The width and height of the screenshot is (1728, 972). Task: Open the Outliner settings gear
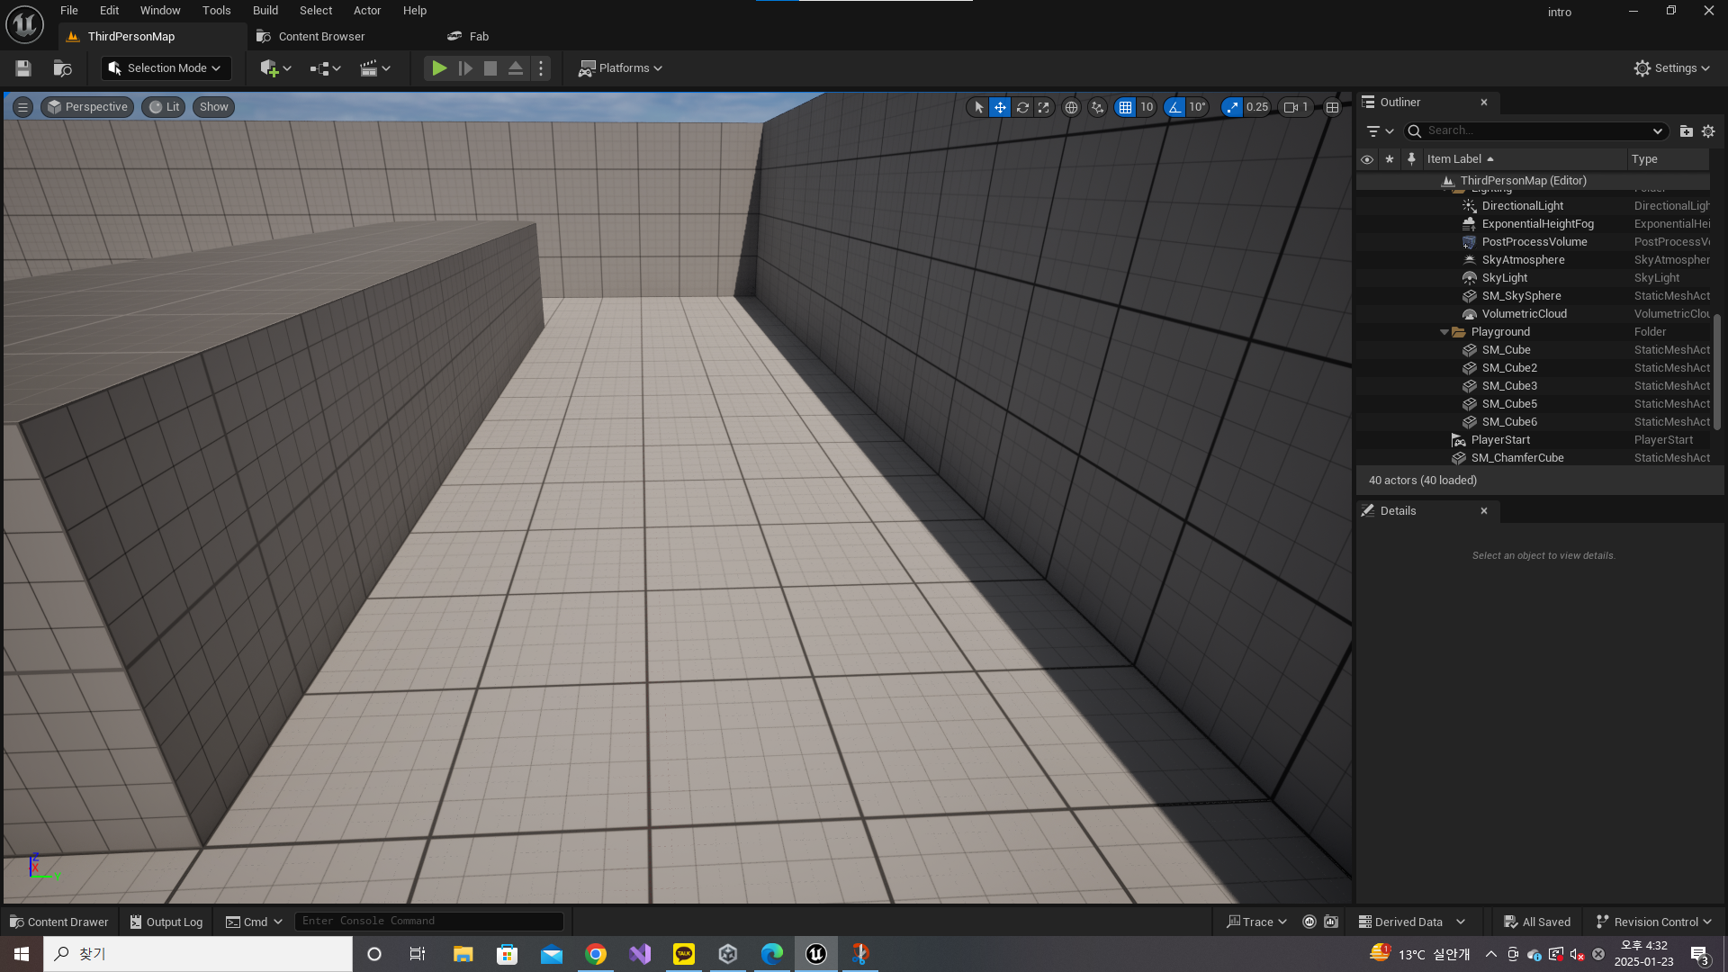[x=1708, y=131]
